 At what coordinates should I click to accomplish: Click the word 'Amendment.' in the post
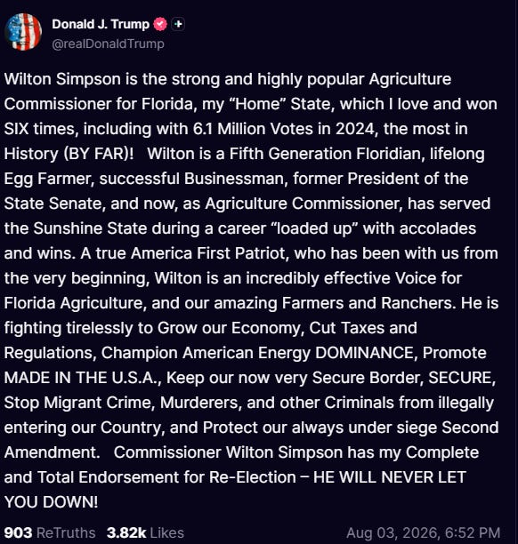tap(53, 452)
